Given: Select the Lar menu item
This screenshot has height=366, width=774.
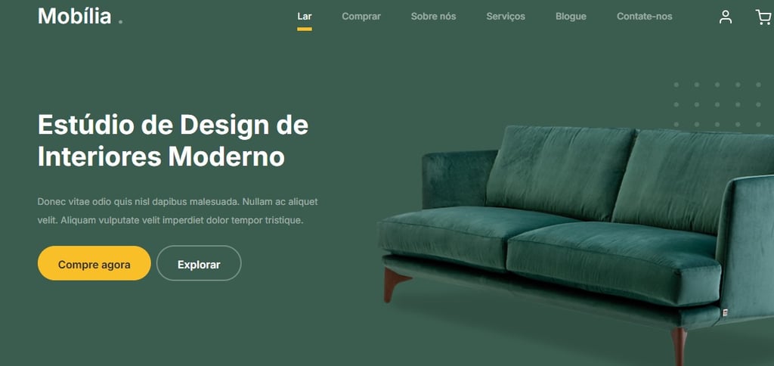Looking at the screenshot, I should 305,17.
